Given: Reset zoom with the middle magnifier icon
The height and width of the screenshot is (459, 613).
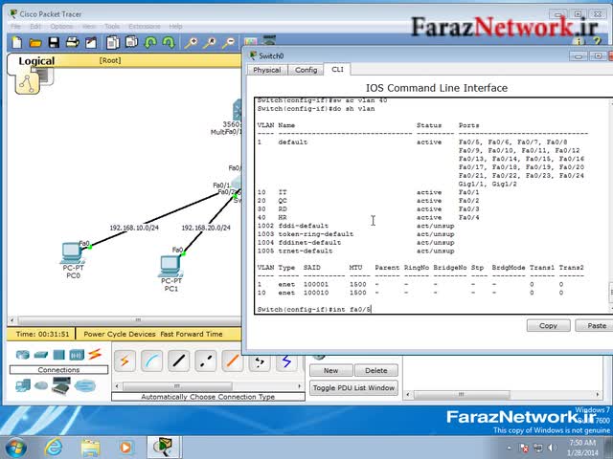Looking at the screenshot, I should (x=210, y=42).
